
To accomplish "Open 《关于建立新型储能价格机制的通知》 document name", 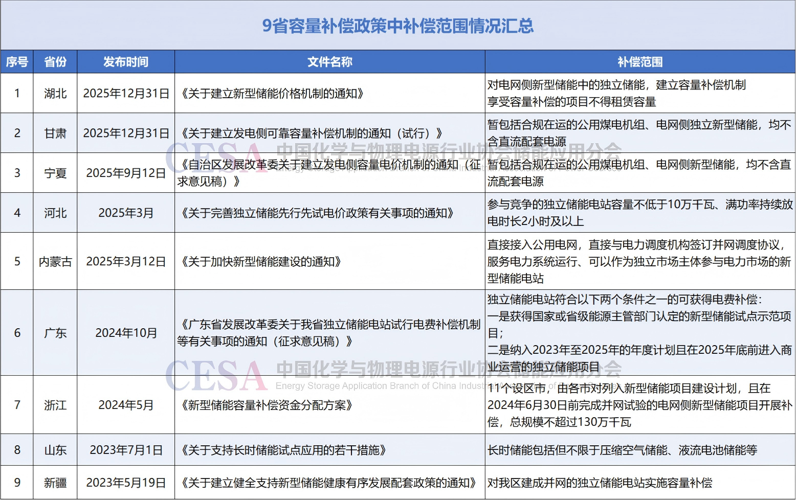I will [273, 94].
